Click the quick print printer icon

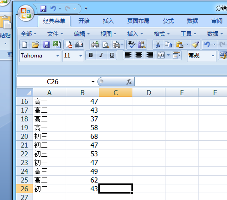pos(95,45)
